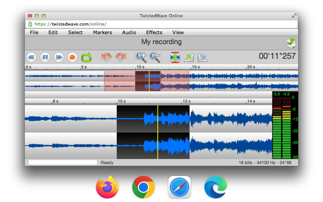323x202 pixels.
Task: Click the green padlock security icon
Action: (x=30, y=24)
